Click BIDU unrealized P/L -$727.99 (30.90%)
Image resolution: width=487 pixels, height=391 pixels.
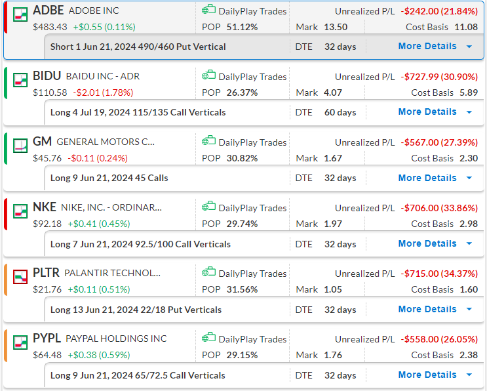(x=439, y=77)
